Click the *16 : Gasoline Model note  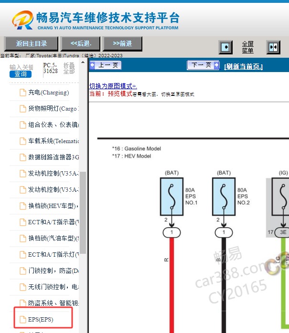137,149
